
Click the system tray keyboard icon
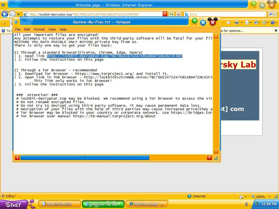[247, 204]
